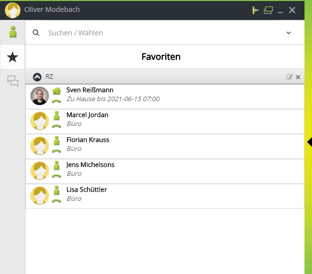Expand the search field dropdown arrow
The height and width of the screenshot is (274, 312).
(x=289, y=33)
